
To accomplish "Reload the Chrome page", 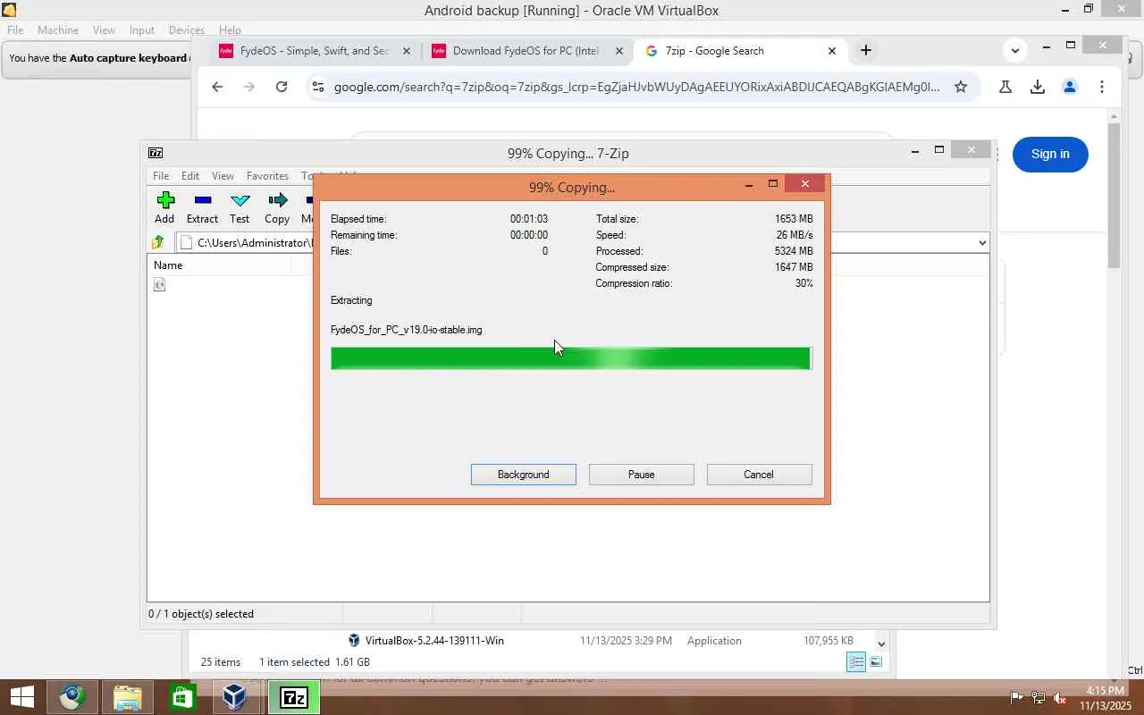I will point(282,87).
